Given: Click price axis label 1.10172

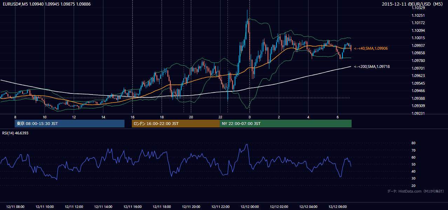Looking at the screenshot, I should tap(419, 23).
